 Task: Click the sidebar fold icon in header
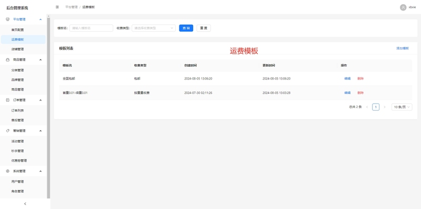(x=57, y=7)
